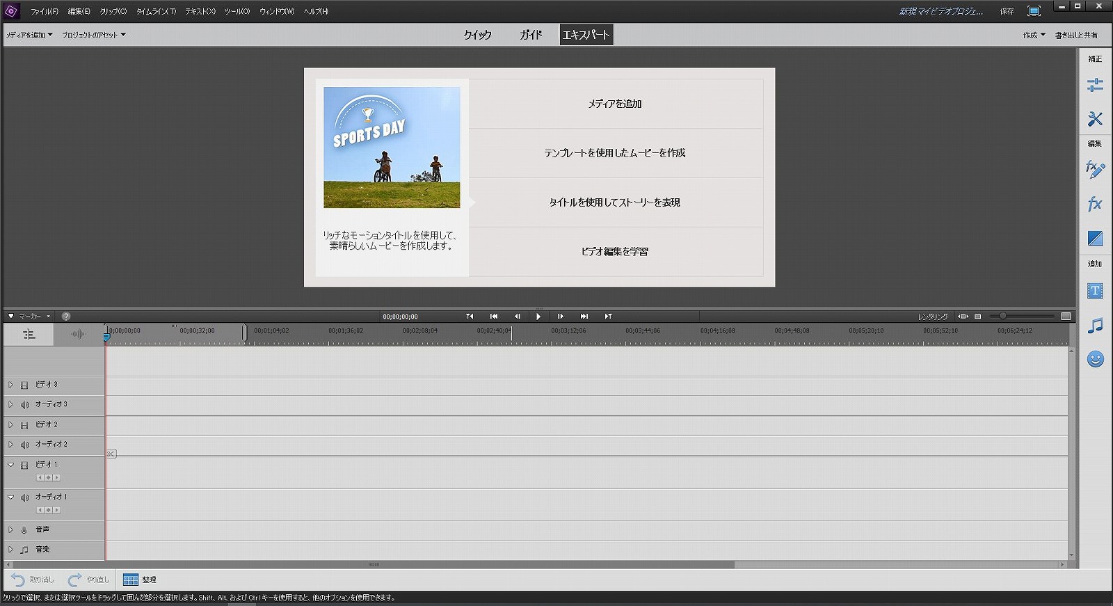Expand the ビデオ 3 track

coord(10,385)
